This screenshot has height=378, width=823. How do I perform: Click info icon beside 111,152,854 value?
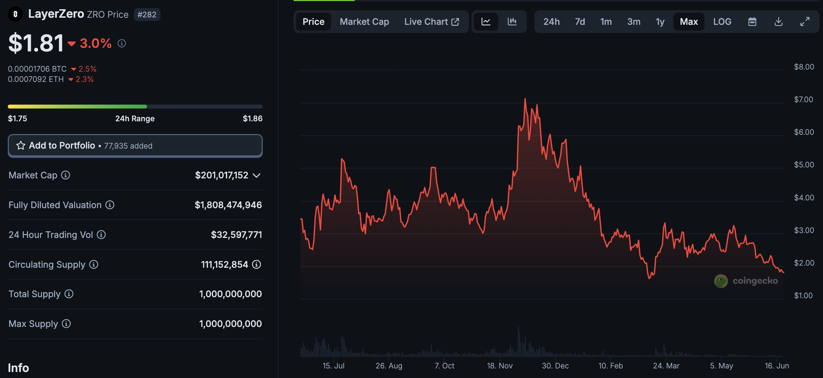256,265
